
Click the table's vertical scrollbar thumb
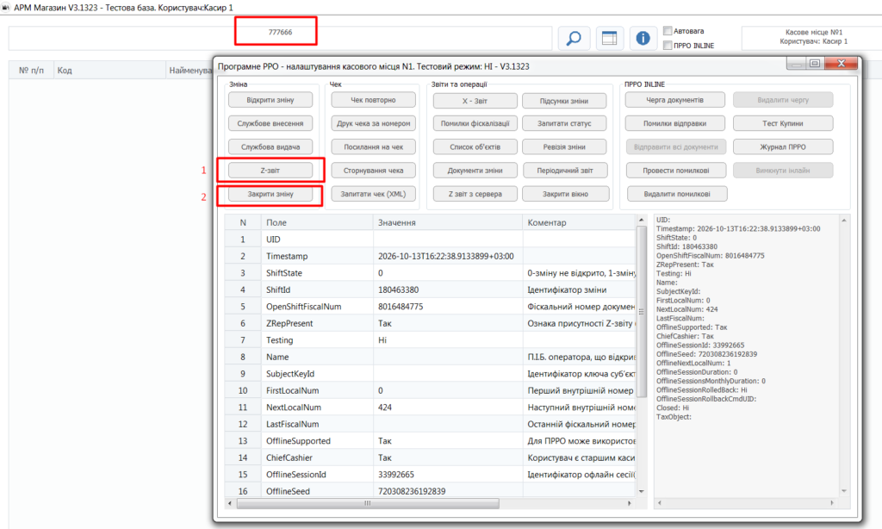[641, 311]
